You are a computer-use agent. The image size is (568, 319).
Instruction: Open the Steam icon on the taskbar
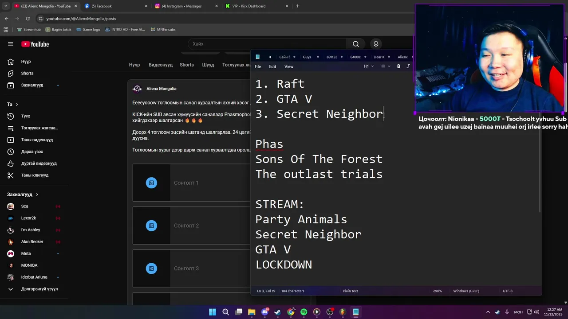(277, 312)
